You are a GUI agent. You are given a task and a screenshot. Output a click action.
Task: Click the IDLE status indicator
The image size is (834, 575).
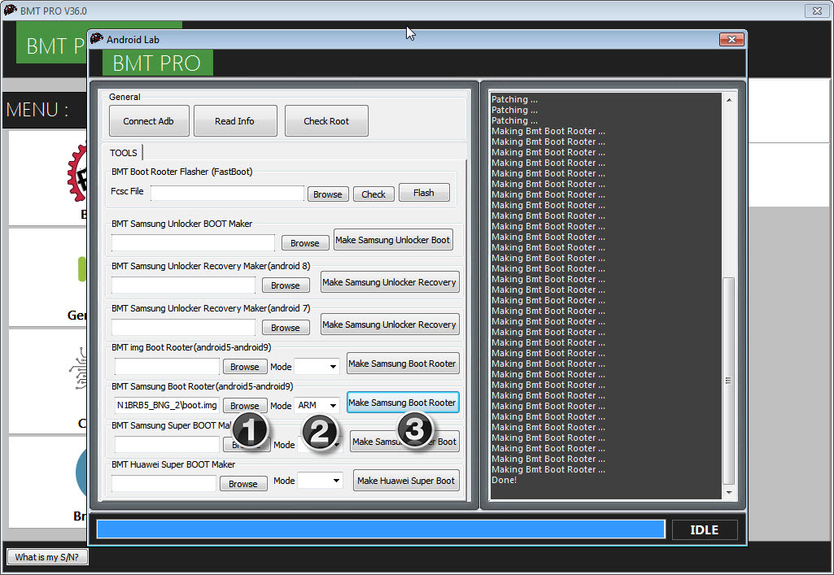pyautogui.click(x=704, y=529)
